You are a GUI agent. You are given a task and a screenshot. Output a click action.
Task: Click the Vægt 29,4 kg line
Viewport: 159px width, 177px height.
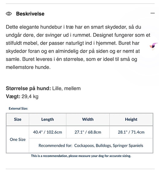[22, 97]
